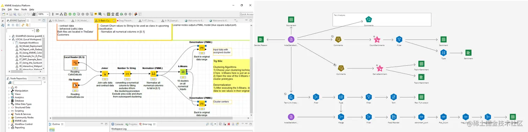The image size is (528, 132).
Task: Click the Field Reorder node
Action: pyautogui.click(x=394, y=117)
